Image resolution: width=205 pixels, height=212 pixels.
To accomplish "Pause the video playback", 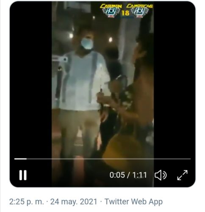I will click(x=23, y=175).
